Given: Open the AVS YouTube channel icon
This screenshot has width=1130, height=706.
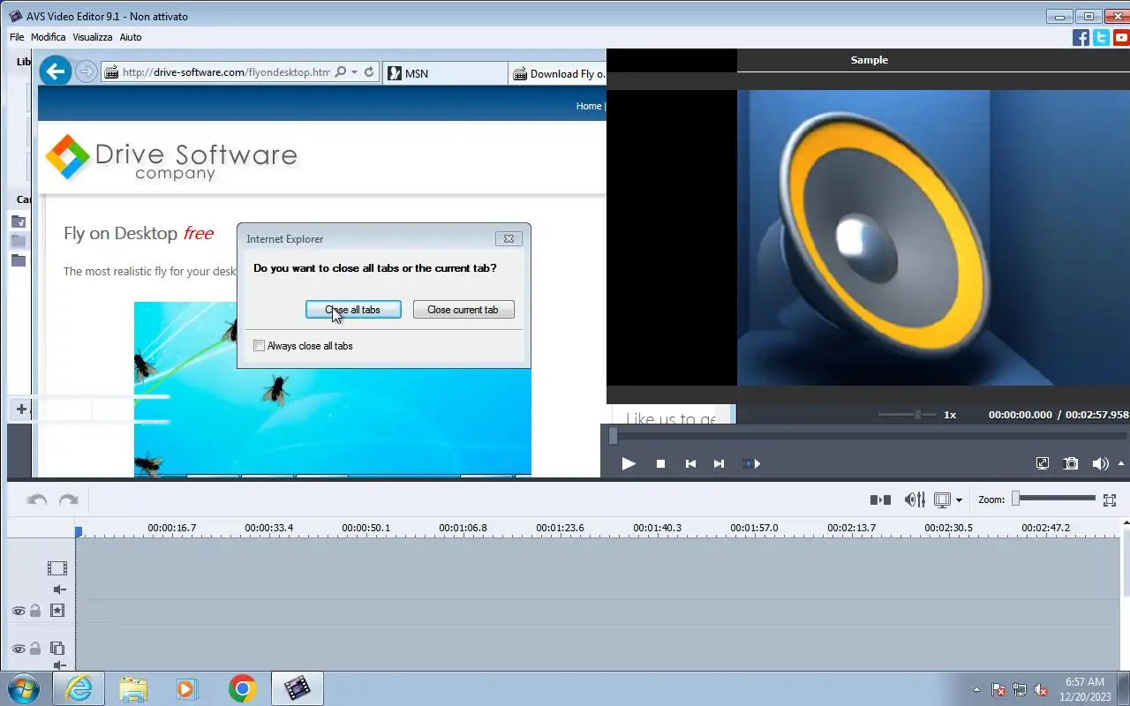Looking at the screenshot, I should tap(1121, 37).
